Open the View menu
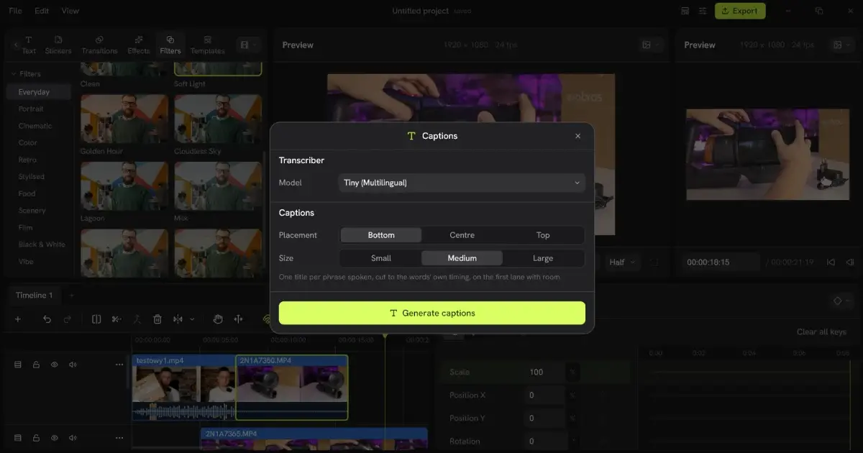Screen dimensions: 863x453 point(70,11)
